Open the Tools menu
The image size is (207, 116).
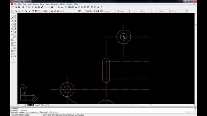(42, 4)
